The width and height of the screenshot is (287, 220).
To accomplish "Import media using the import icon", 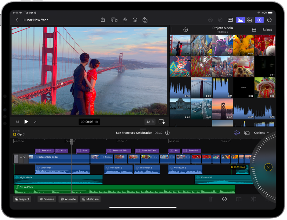I will [x=103, y=20].
